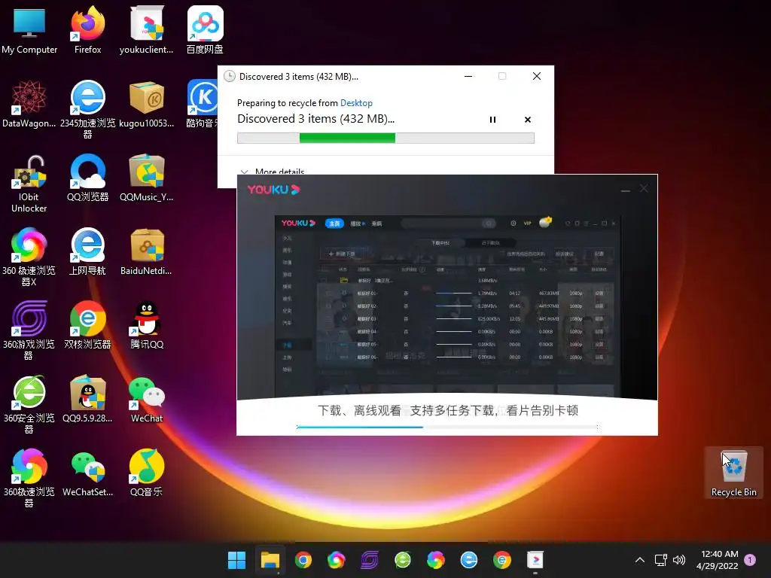Select the WeChatSet installer icon
The height and width of the screenshot is (578, 771).
click(87, 473)
